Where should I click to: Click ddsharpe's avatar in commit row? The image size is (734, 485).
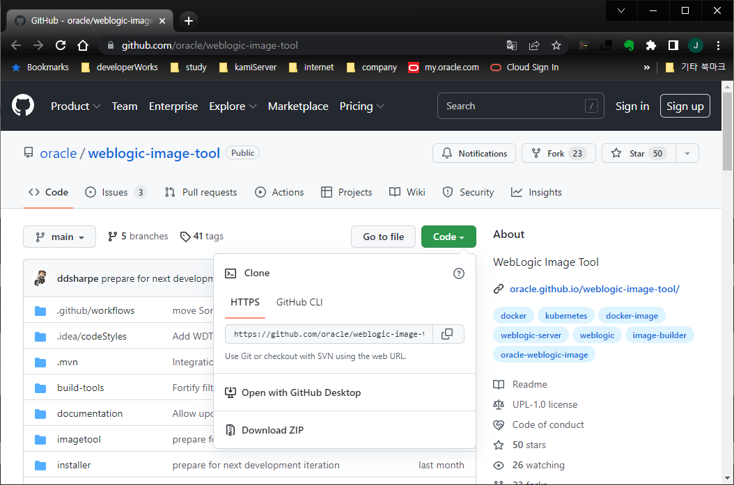40,278
